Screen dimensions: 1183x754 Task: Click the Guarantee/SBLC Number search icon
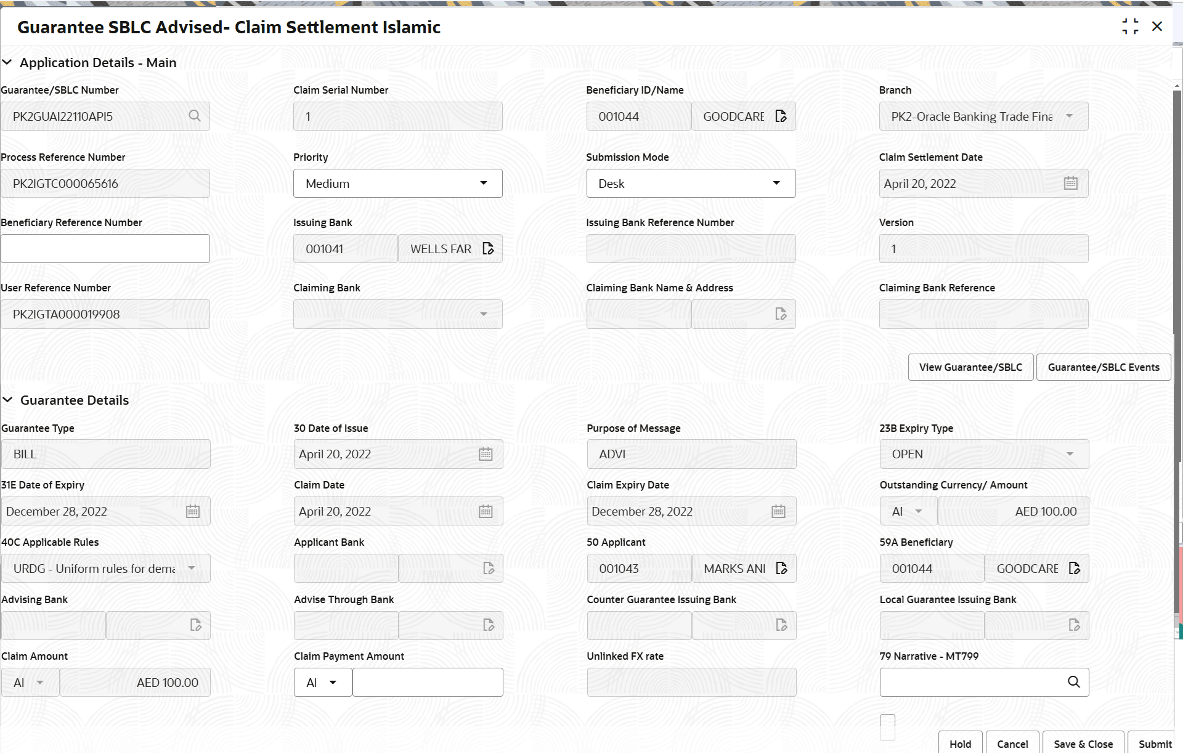tap(195, 116)
